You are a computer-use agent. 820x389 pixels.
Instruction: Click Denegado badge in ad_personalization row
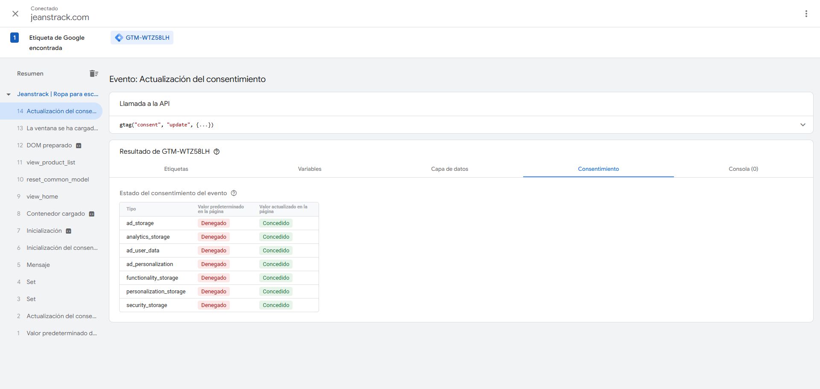coord(214,264)
